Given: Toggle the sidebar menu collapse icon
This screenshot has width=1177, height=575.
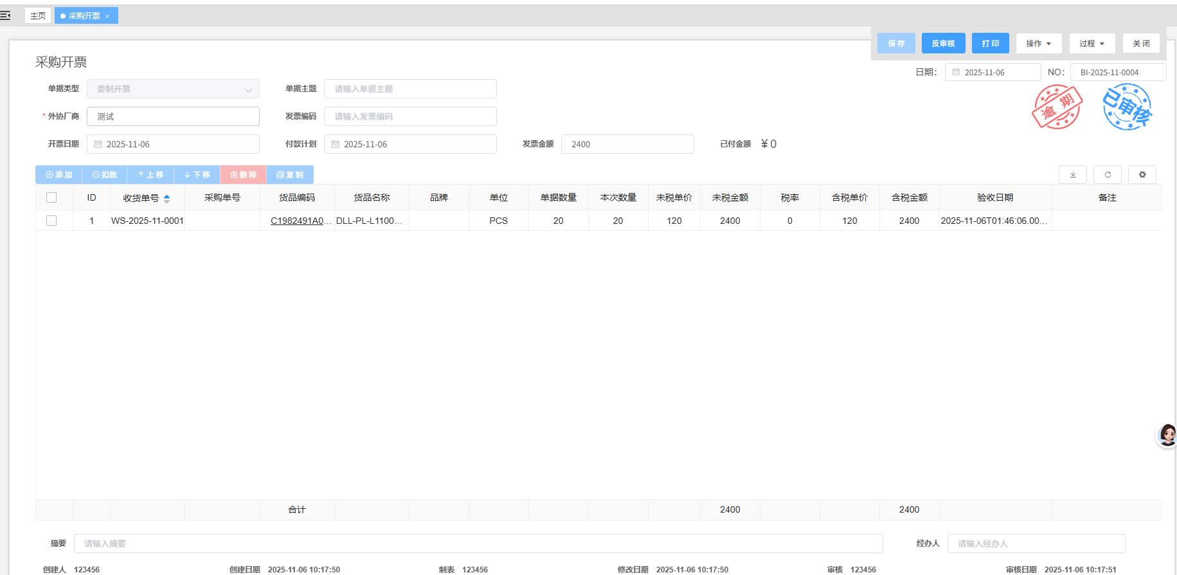Looking at the screenshot, I should 6,15.
